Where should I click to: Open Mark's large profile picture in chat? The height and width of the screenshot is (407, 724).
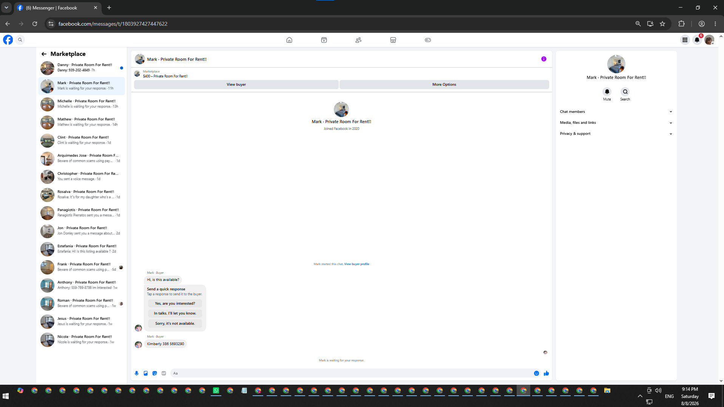tap(341, 109)
